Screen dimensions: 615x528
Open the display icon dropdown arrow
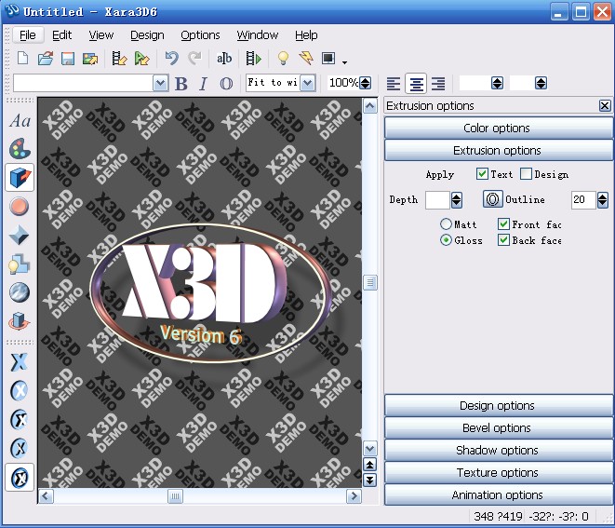click(x=345, y=62)
